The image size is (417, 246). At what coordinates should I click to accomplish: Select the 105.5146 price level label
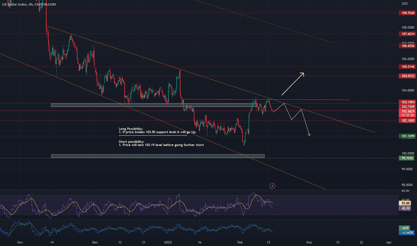407,67
